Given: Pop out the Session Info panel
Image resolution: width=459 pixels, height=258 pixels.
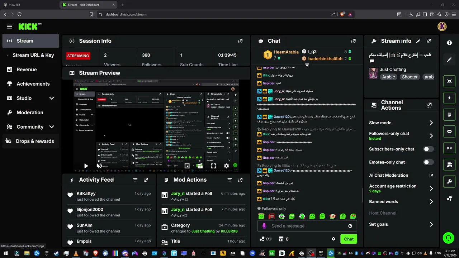Looking at the screenshot, I should [240, 41].
